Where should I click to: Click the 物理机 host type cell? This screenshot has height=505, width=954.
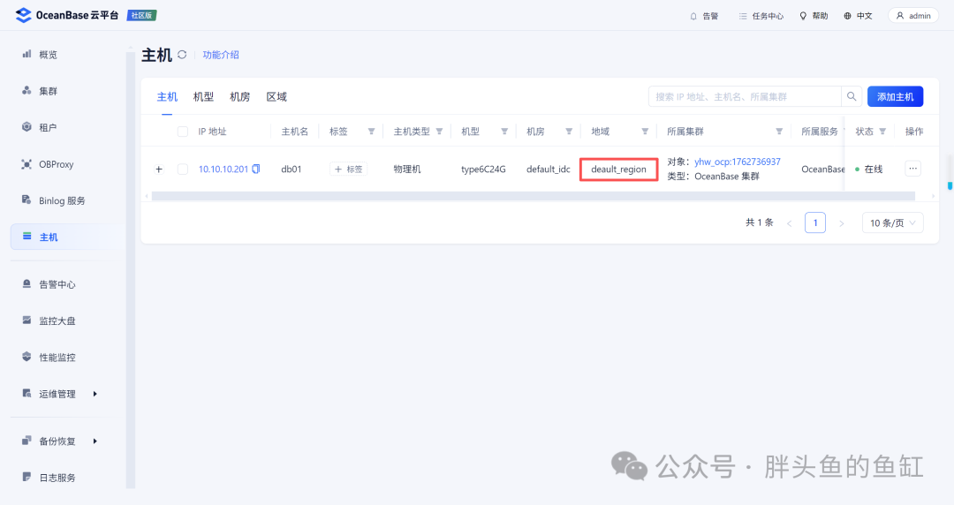pyautogui.click(x=407, y=170)
